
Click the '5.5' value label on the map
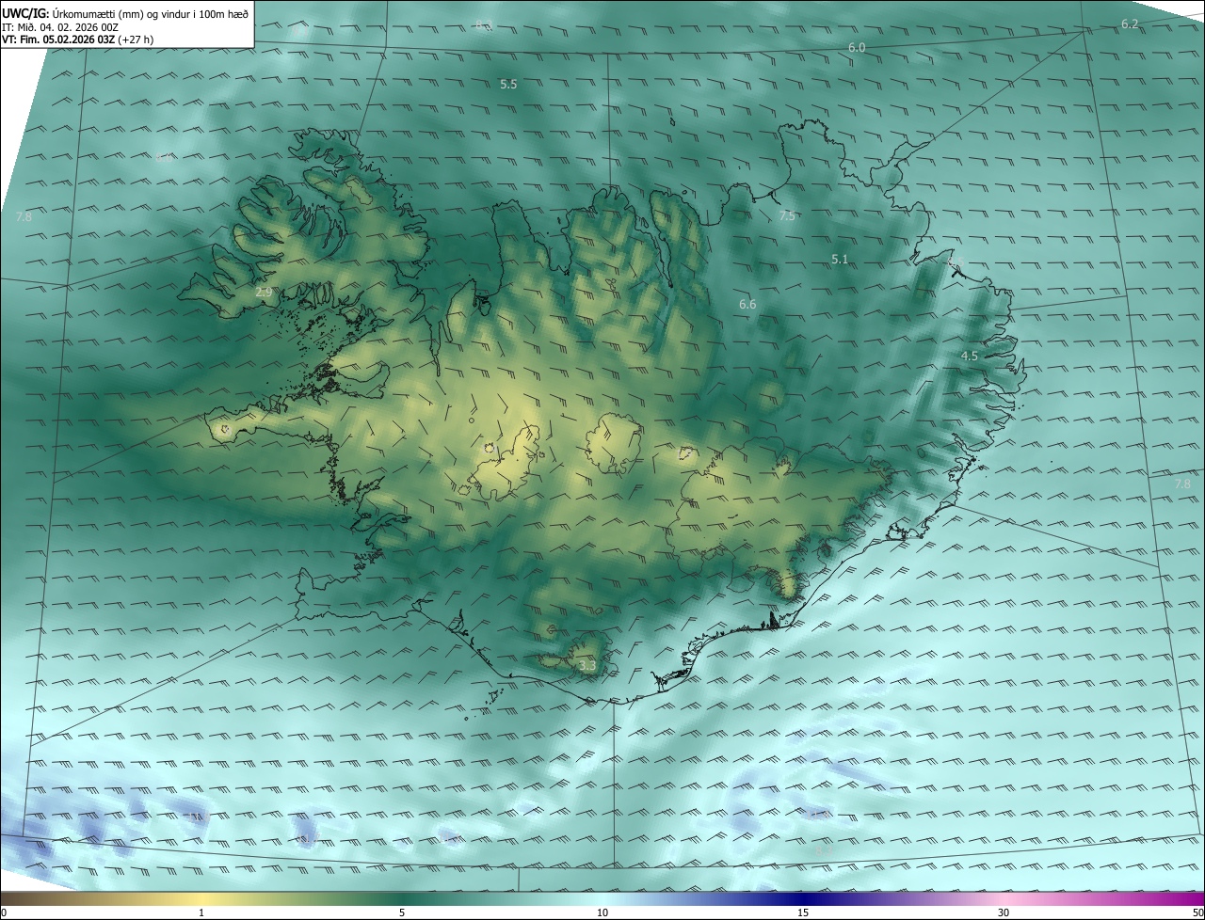[508, 85]
